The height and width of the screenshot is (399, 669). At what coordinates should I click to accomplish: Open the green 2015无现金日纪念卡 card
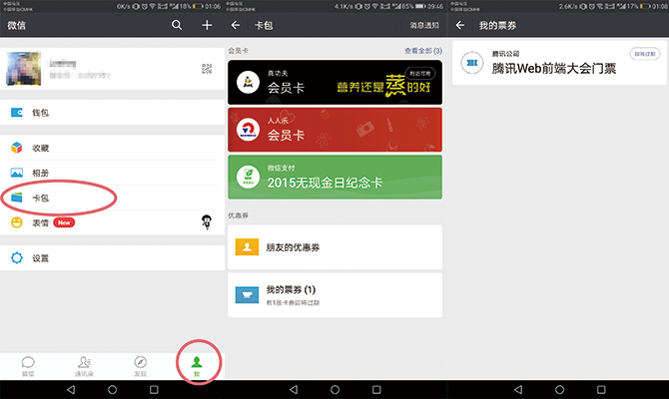pyautogui.click(x=334, y=177)
